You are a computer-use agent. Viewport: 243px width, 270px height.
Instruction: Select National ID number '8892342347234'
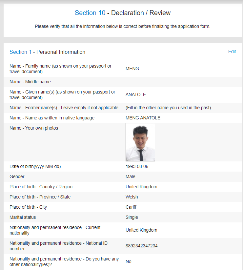tap(141, 246)
